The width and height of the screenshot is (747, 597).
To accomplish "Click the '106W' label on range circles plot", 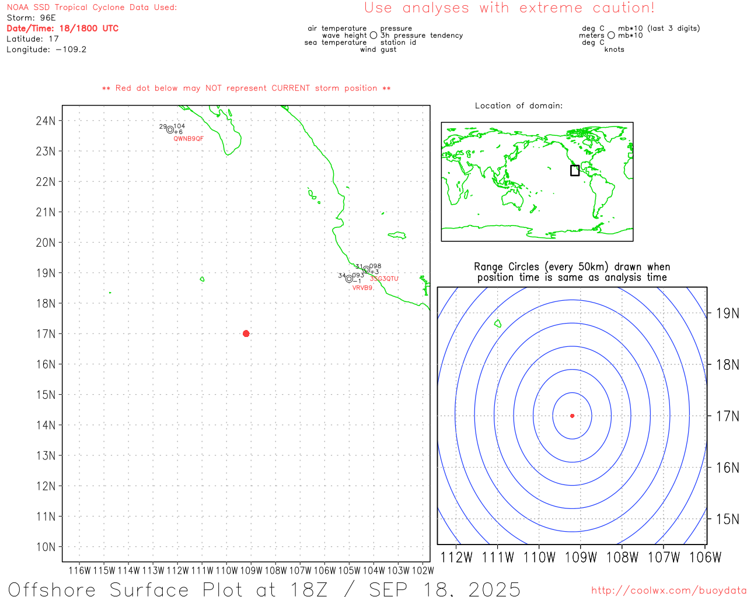I will click(x=705, y=557).
